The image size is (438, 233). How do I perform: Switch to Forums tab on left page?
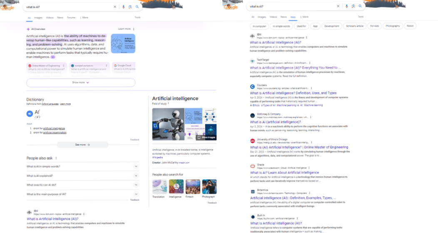click(71, 18)
